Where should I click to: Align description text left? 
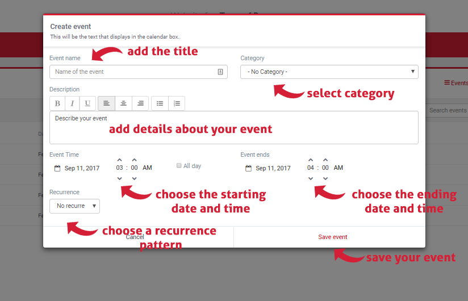click(106, 103)
